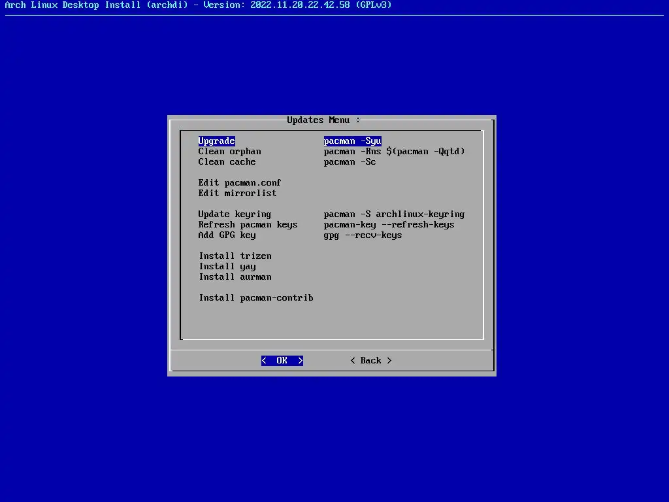Viewport: 669px width, 502px height.
Task: Choose Edit mirrorlist entry
Action: coord(237,193)
